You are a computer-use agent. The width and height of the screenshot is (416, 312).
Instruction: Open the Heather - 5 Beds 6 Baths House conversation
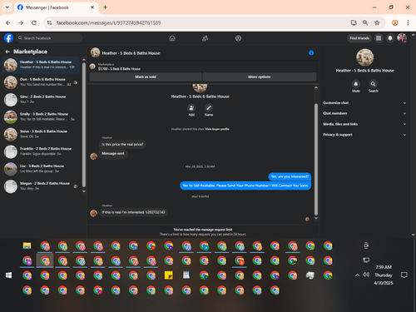(41, 65)
